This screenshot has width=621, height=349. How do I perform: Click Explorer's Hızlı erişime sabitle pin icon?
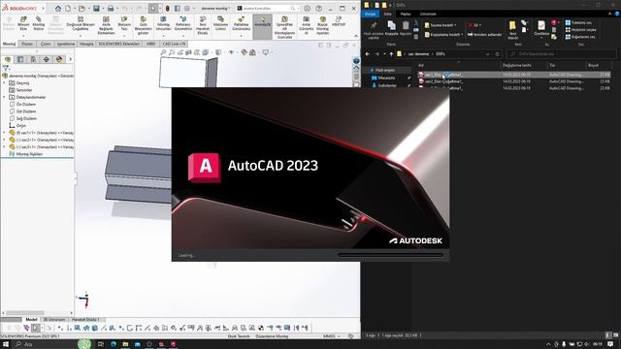point(373,30)
